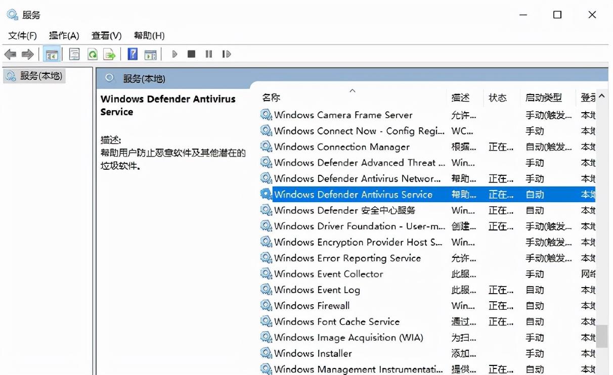Image resolution: width=613 pixels, height=375 pixels.
Task: Click the Start service play icon
Action: pyautogui.click(x=174, y=54)
